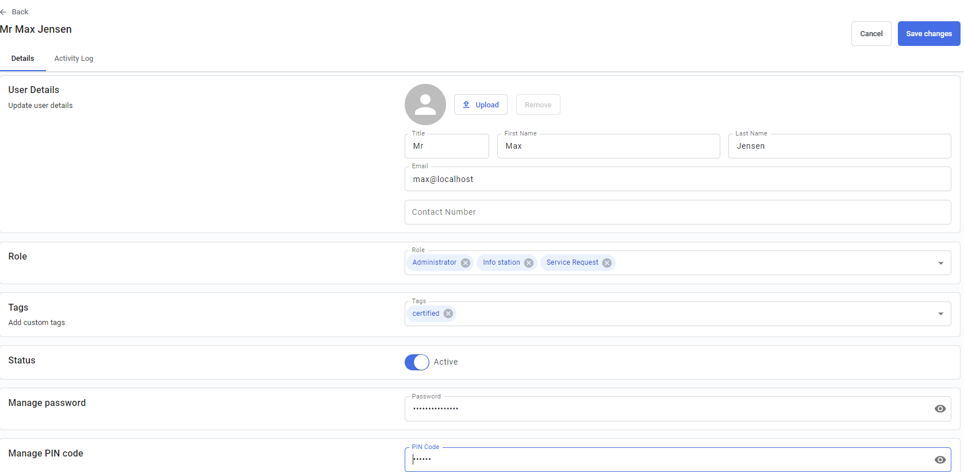Reveal PIN code with the eye icon
Viewport: 964px width, 472px height.
(940, 459)
